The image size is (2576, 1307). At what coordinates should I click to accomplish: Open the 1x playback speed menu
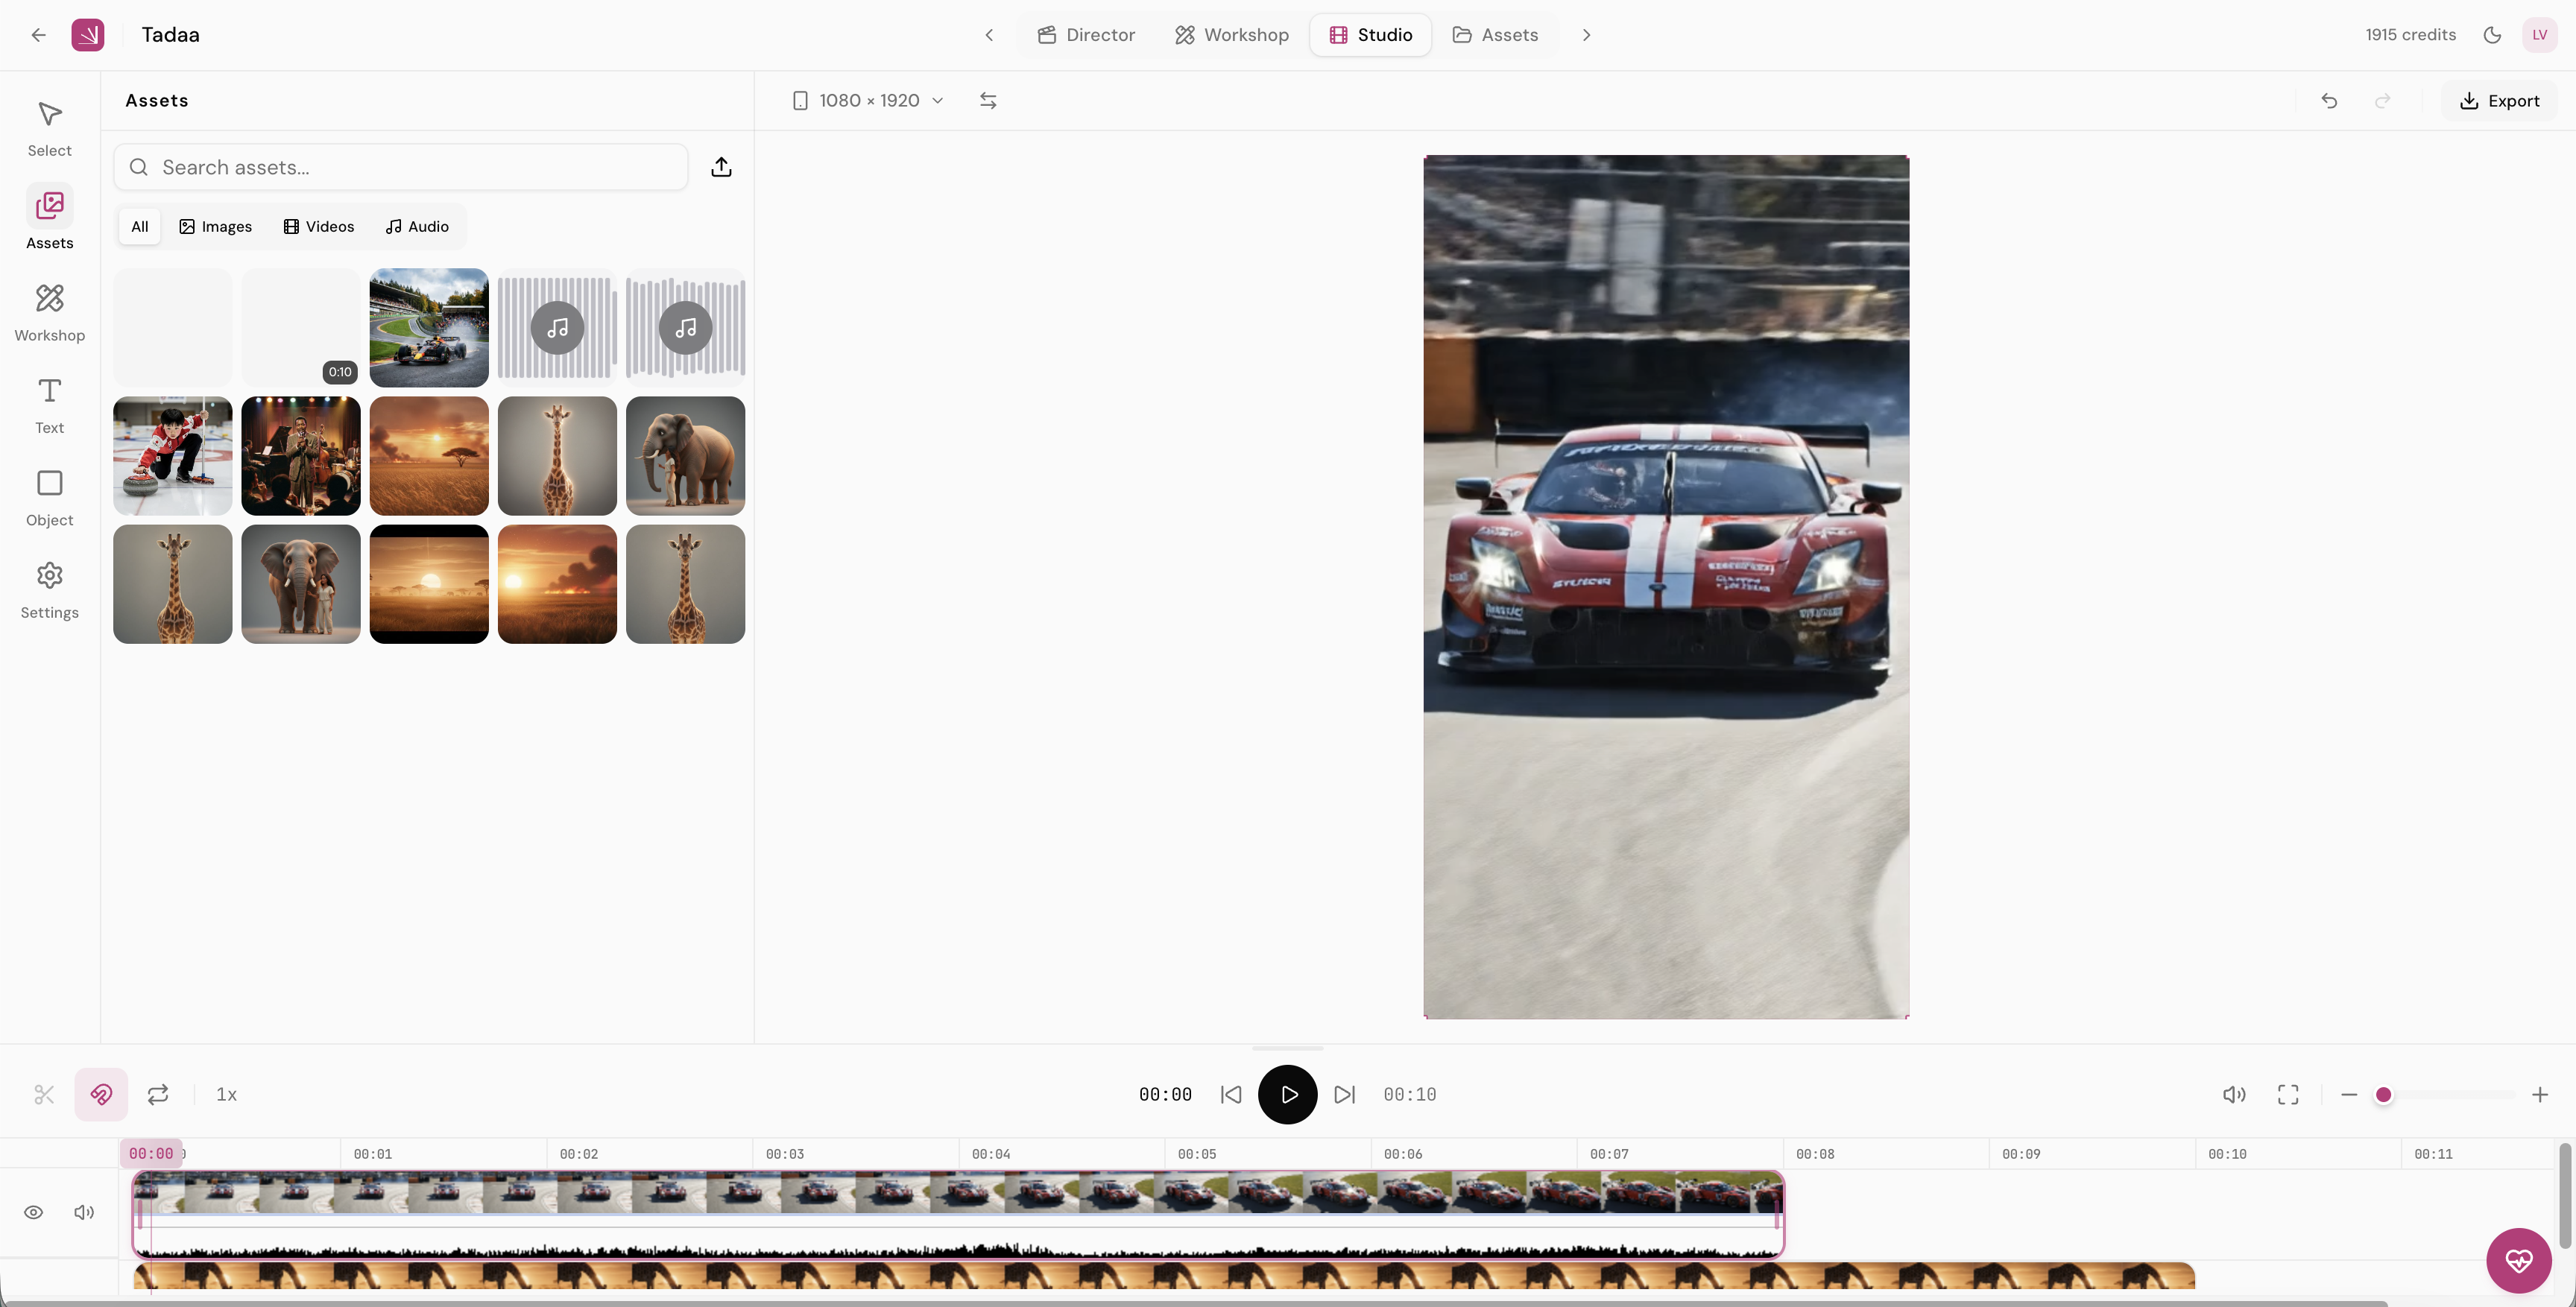[226, 1094]
